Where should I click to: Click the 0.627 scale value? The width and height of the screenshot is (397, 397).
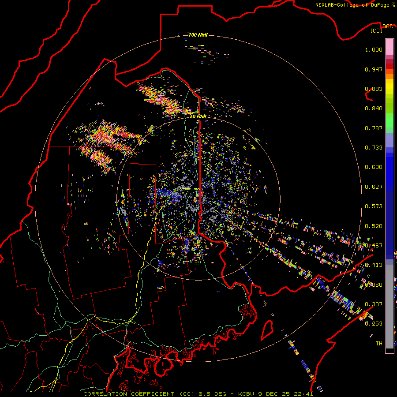tap(374, 187)
